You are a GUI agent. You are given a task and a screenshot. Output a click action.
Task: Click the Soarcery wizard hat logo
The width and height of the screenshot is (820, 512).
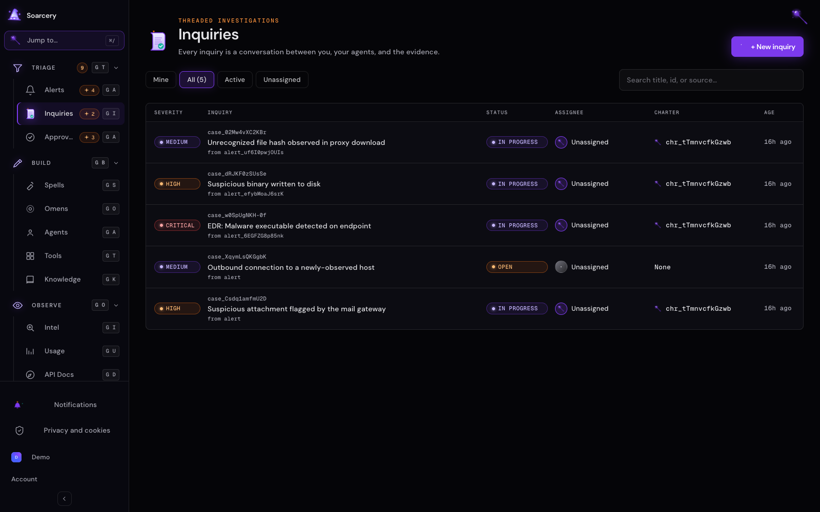tap(15, 15)
